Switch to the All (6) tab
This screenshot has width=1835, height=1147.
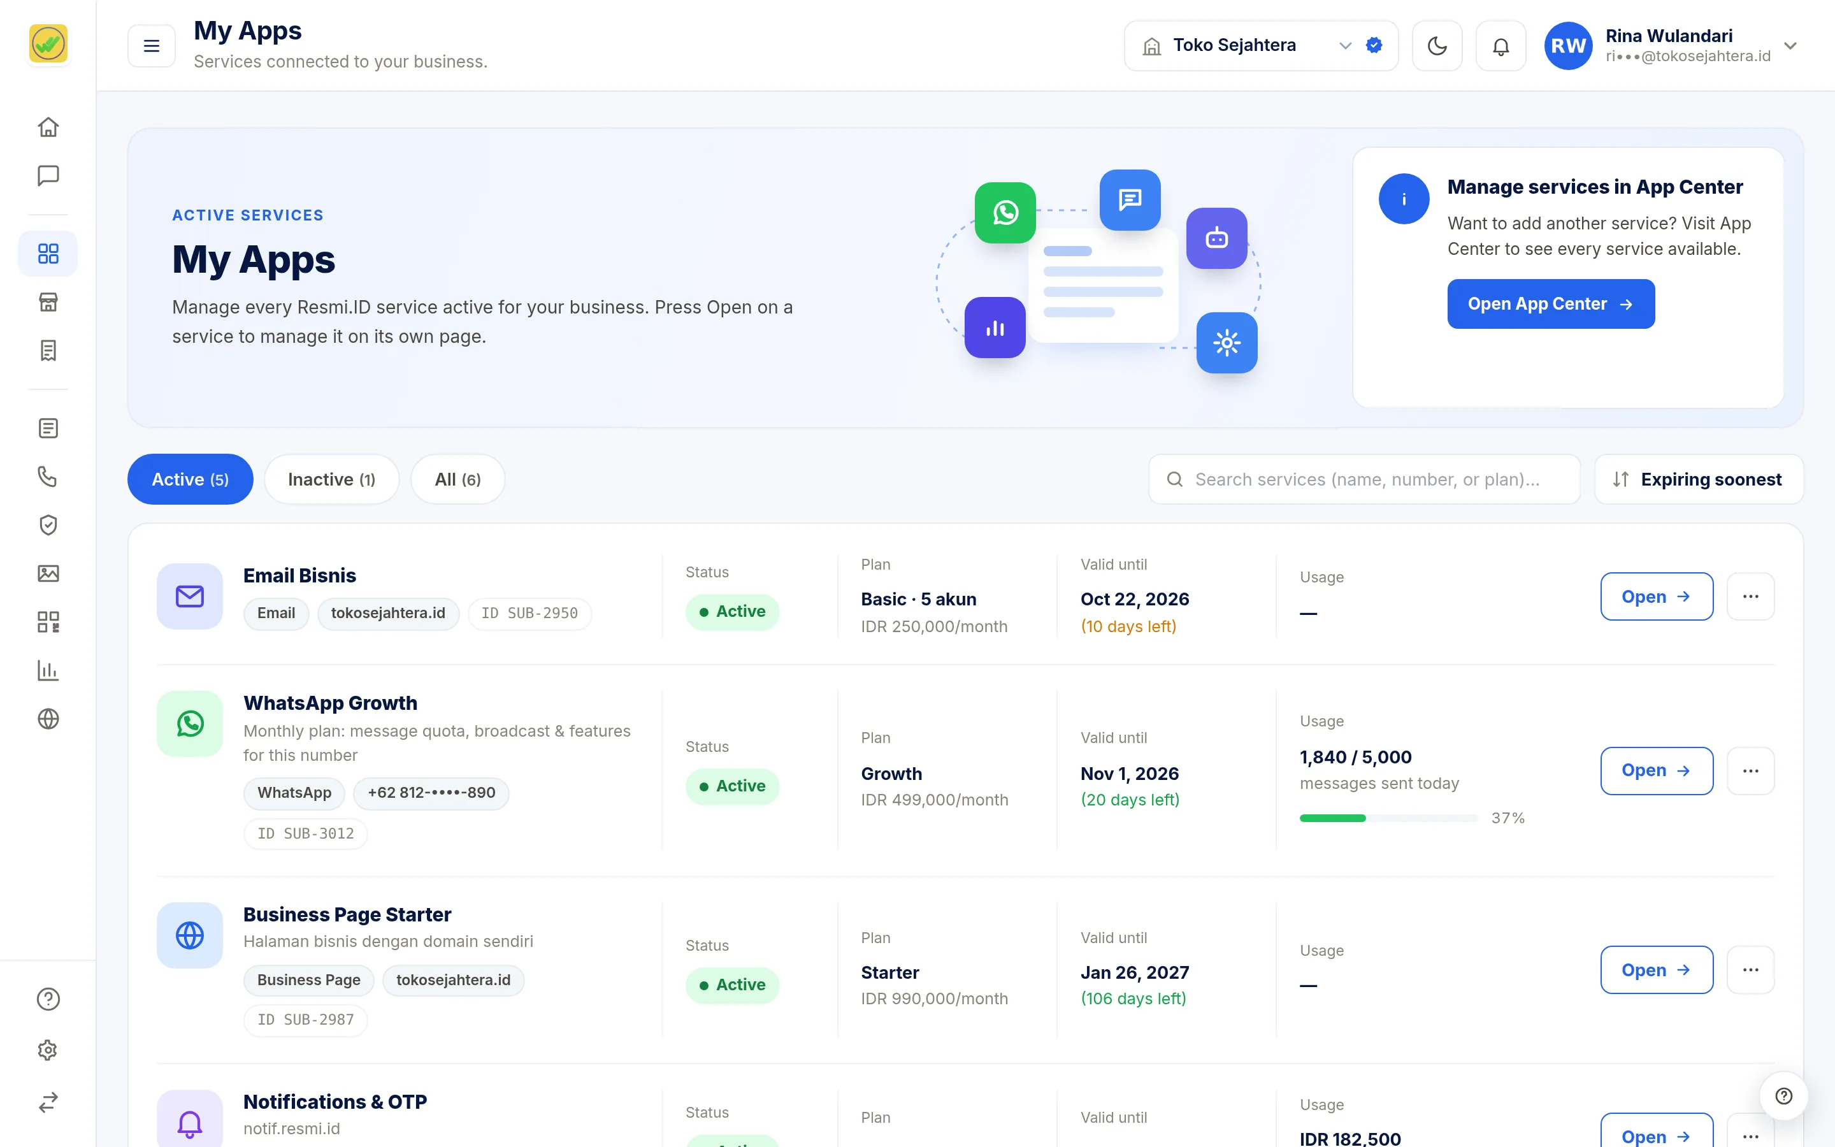457,479
